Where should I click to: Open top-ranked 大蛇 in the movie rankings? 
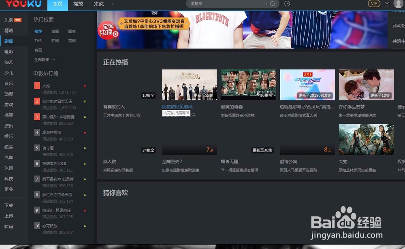[46, 86]
